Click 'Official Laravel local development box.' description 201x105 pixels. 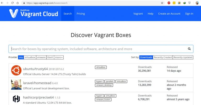pyautogui.click(x=46, y=88)
